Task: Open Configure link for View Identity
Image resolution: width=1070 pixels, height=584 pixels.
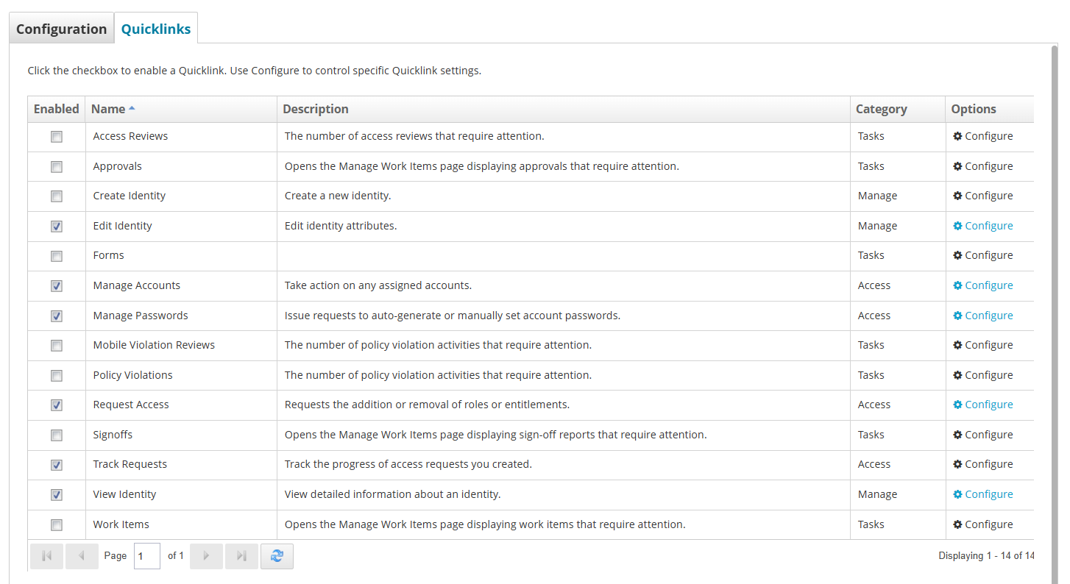Action: click(x=988, y=494)
